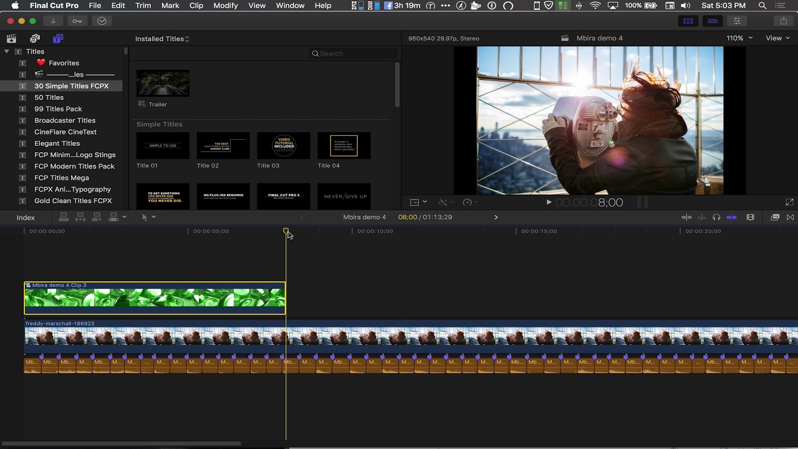Open the enhancement magic wand menu
798x449 pixels.
tap(445, 202)
